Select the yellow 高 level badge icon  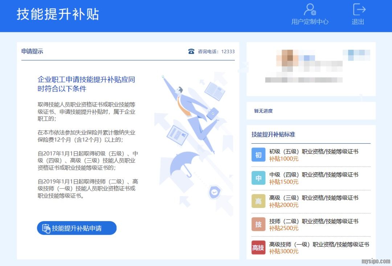coord(258,201)
